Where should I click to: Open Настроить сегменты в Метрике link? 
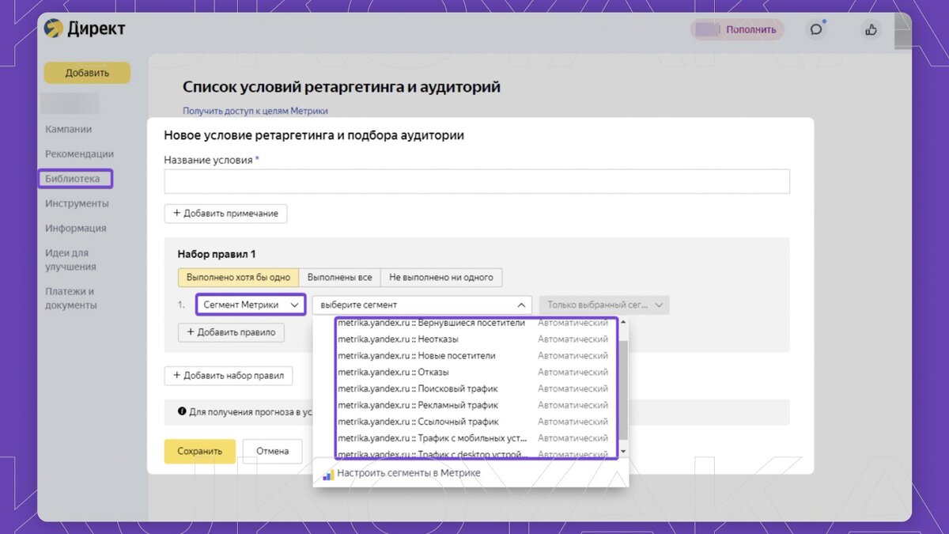point(408,473)
